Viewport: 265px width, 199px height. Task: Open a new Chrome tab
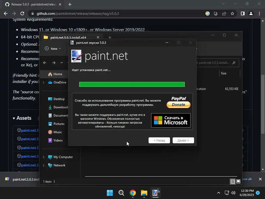70,4
